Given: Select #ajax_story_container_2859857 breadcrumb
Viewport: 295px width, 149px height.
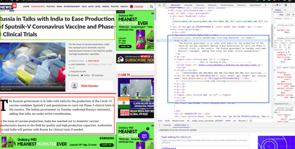Looking at the screenshot, I should pos(208,121).
